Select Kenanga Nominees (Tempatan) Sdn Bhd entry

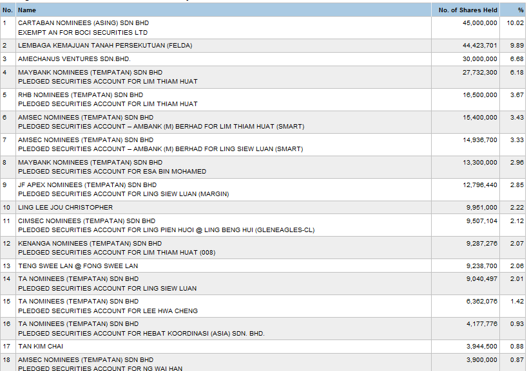[x=90, y=244]
